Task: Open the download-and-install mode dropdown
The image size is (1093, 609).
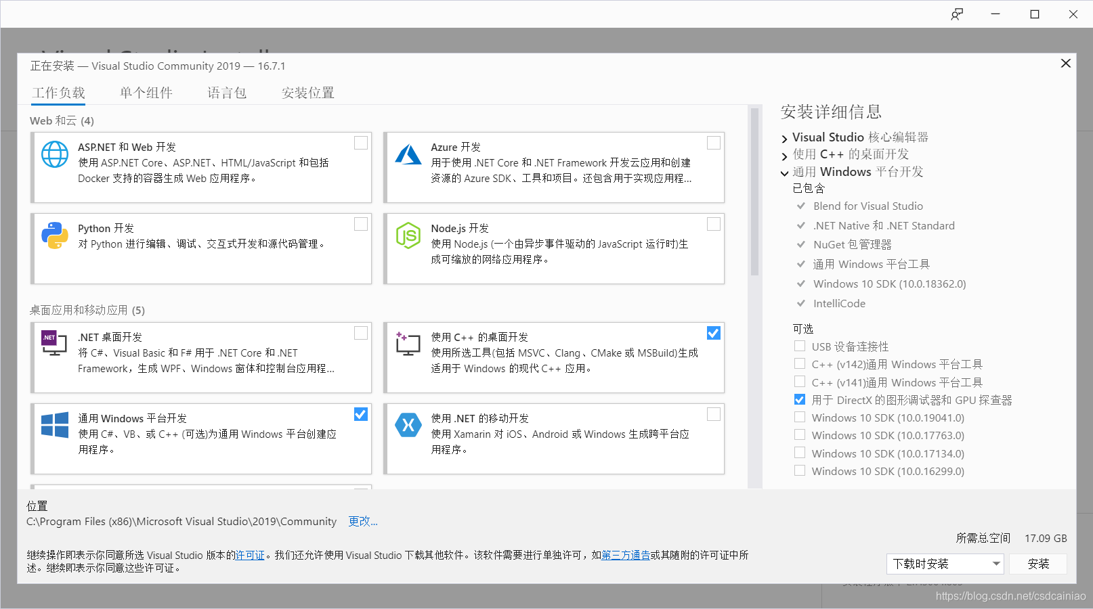Action: click(x=945, y=564)
